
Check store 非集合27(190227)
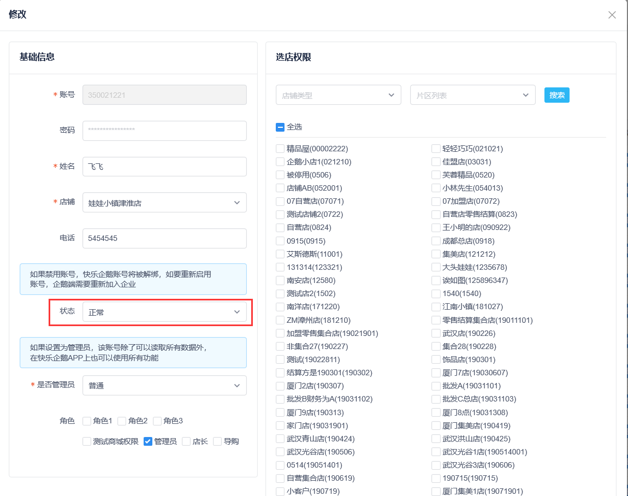(x=280, y=346)
